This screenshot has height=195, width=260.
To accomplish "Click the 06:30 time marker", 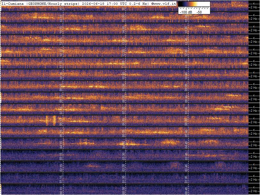I will tap(123, 122).
